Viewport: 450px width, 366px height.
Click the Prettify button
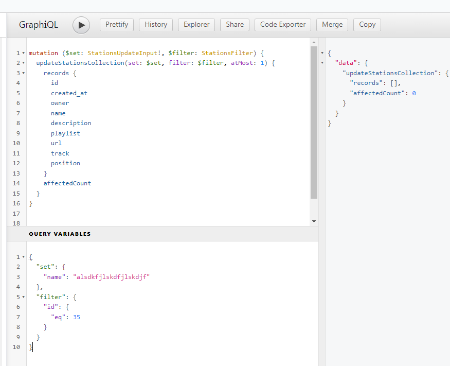click(x=117, y=25)
